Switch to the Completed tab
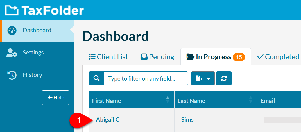The height and width of the screenshot is (132, 301). click(x=278, y=57)
